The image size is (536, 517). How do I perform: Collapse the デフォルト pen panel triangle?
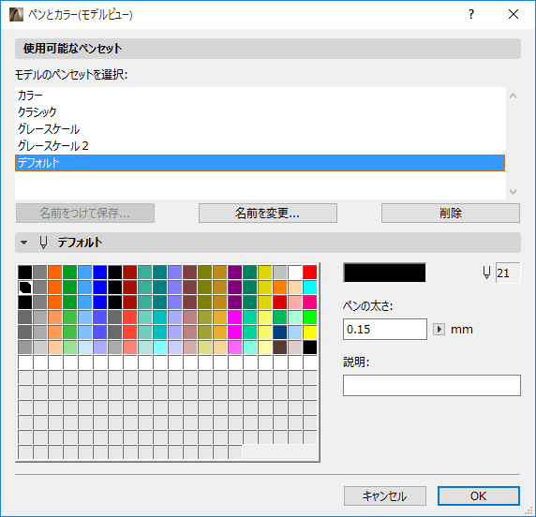coord(23,243)
